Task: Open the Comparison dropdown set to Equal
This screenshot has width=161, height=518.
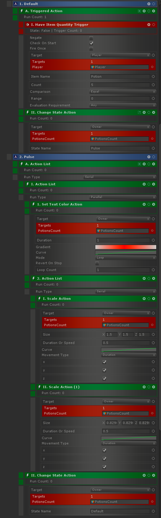Action: (123, 92)
